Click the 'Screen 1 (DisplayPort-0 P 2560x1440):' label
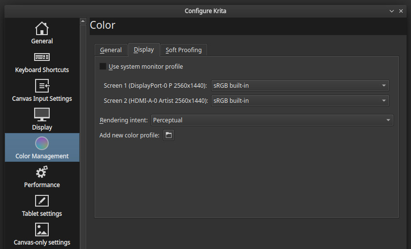The image size is (411, 249). [155, 86]
